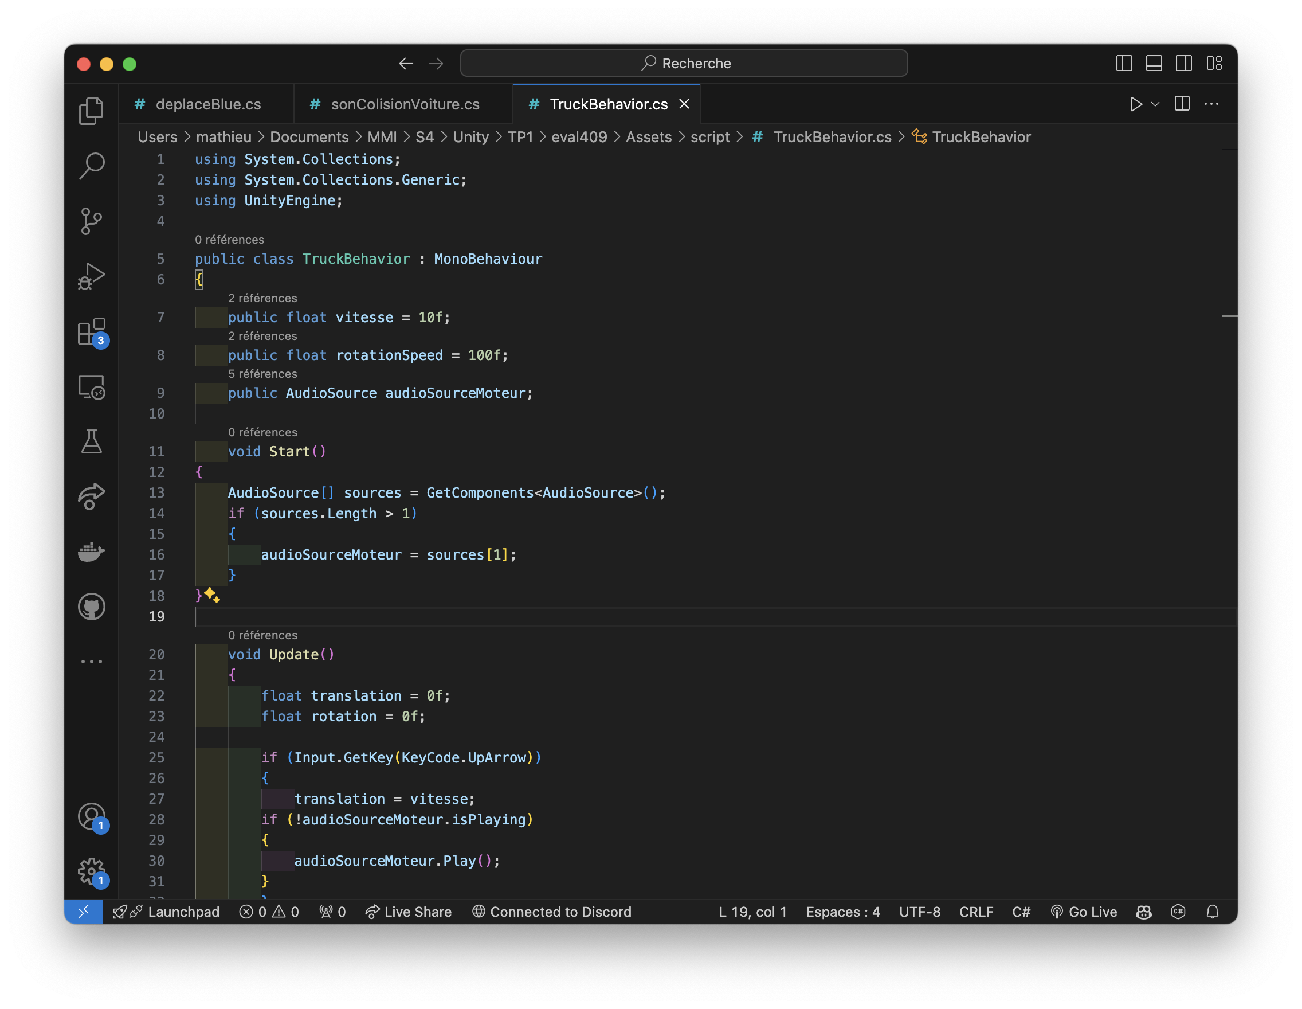1302x1009 pixels.
Task: Open the Explorer view in activity bar
Action: 91,111
